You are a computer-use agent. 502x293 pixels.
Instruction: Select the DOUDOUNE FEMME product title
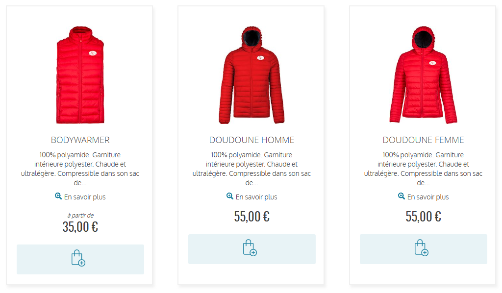point(423,140)
